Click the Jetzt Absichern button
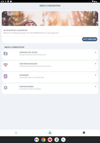The image size is (100, 143). click(x=90, y=39)
